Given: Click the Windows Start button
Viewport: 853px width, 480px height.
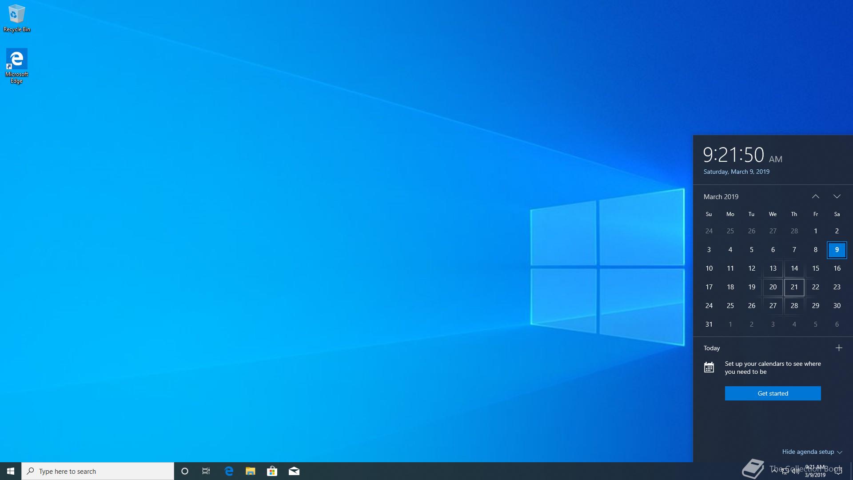Looking at the screenshot, I should [11, 471].
